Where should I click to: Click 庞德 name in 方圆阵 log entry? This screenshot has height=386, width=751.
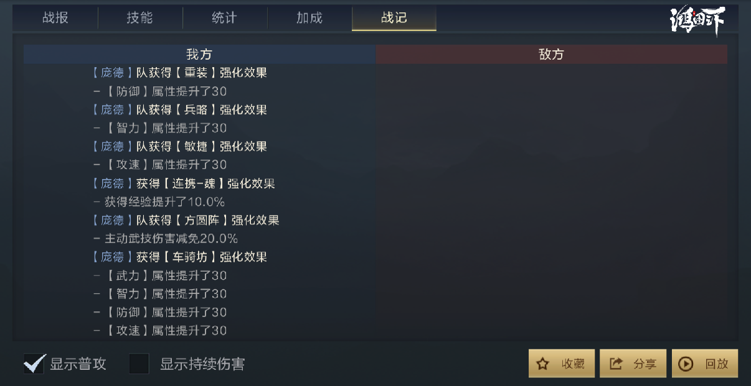[x=112, y=220]
